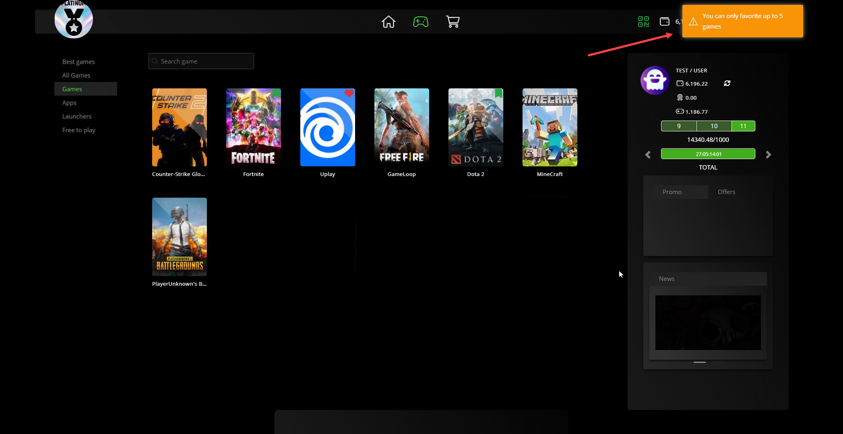Focus the Search game field

(201, 61)
